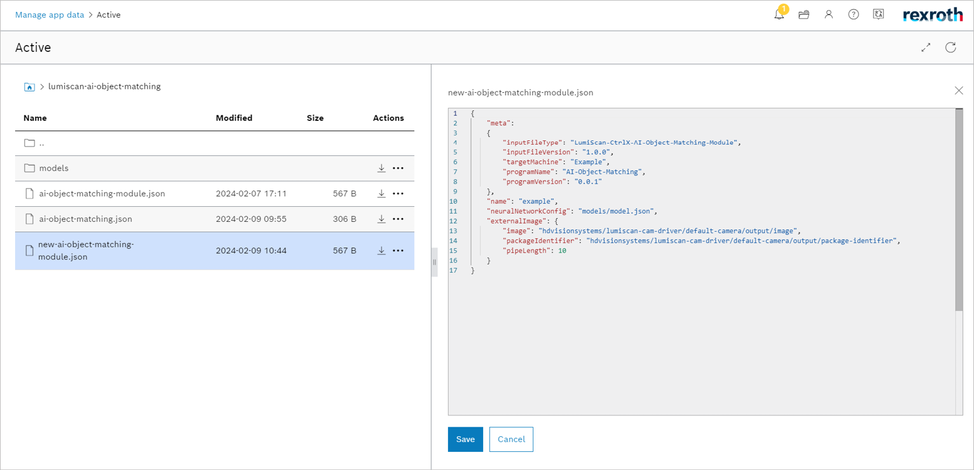Open the parent folder row
974x470 pixels.
click(x=215, y=143)
